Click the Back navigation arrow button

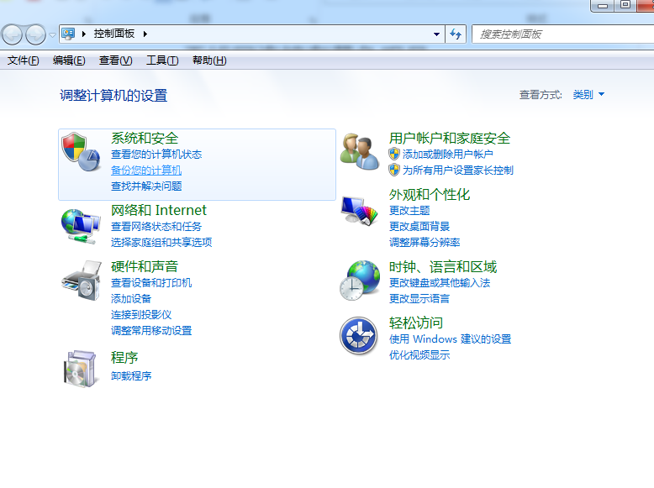pyautogui.click(x=13, y=34)
